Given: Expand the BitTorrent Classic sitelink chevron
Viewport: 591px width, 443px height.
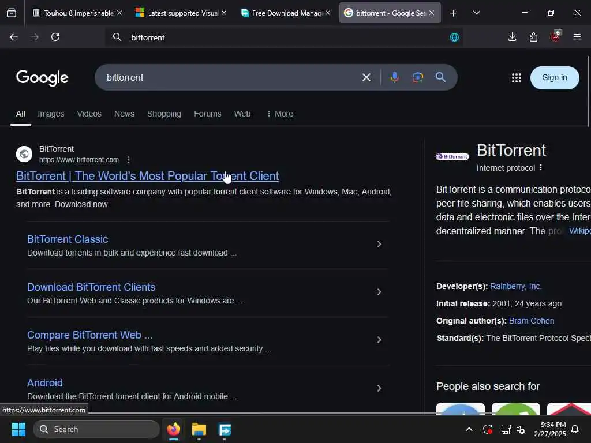Looking at the screenshot, I should pos(379,244).
